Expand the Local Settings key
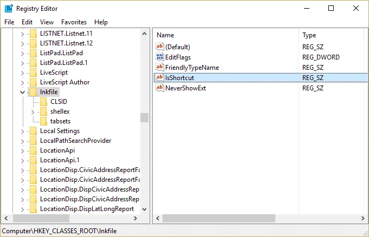 [x=23, y=131]
